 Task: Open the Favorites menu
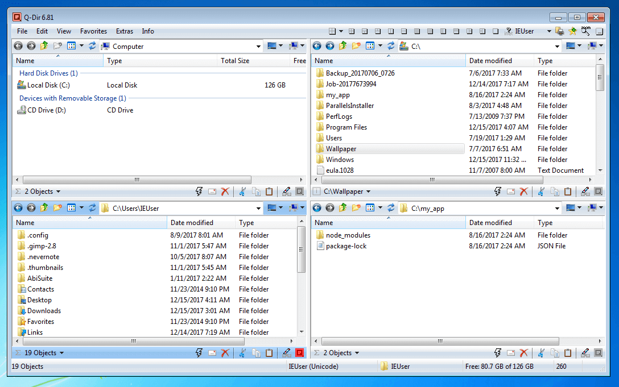pos(93,31)
